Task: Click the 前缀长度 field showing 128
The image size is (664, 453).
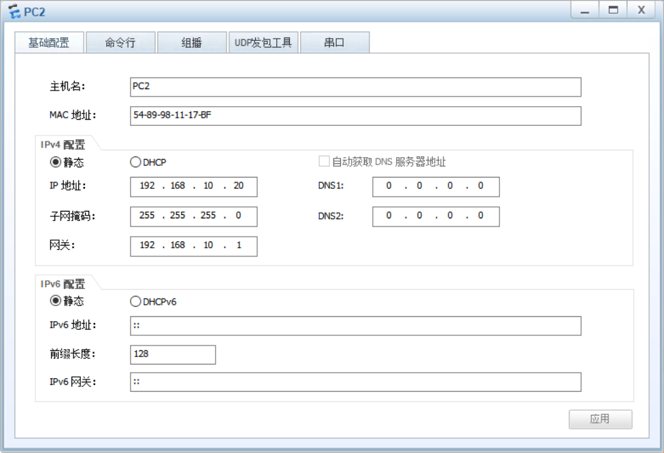Action: click(173, 354)
